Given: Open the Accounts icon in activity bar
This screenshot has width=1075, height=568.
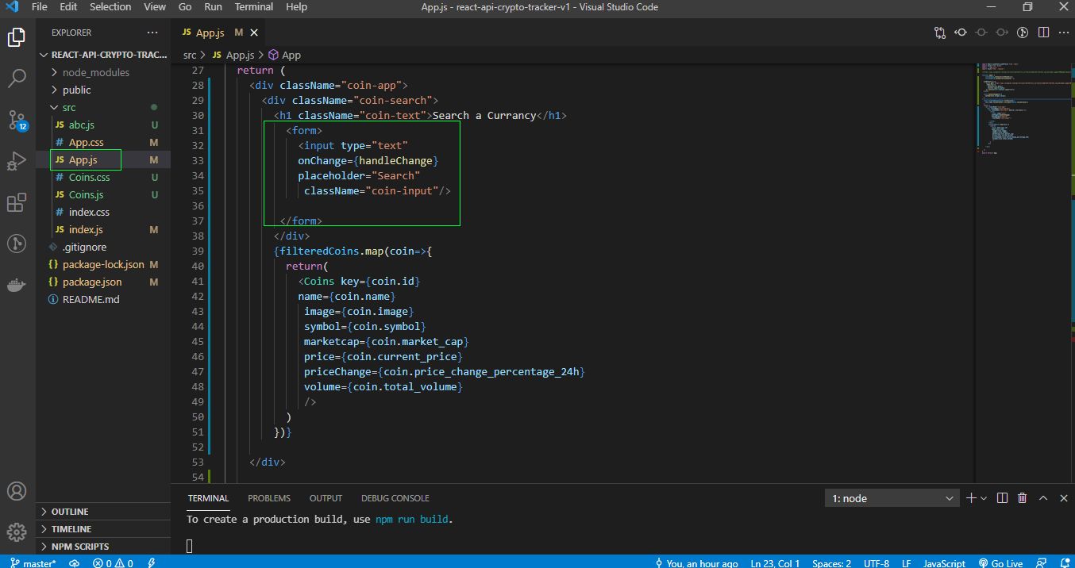Looking at the screenshot, I should [x=17, y=490].
